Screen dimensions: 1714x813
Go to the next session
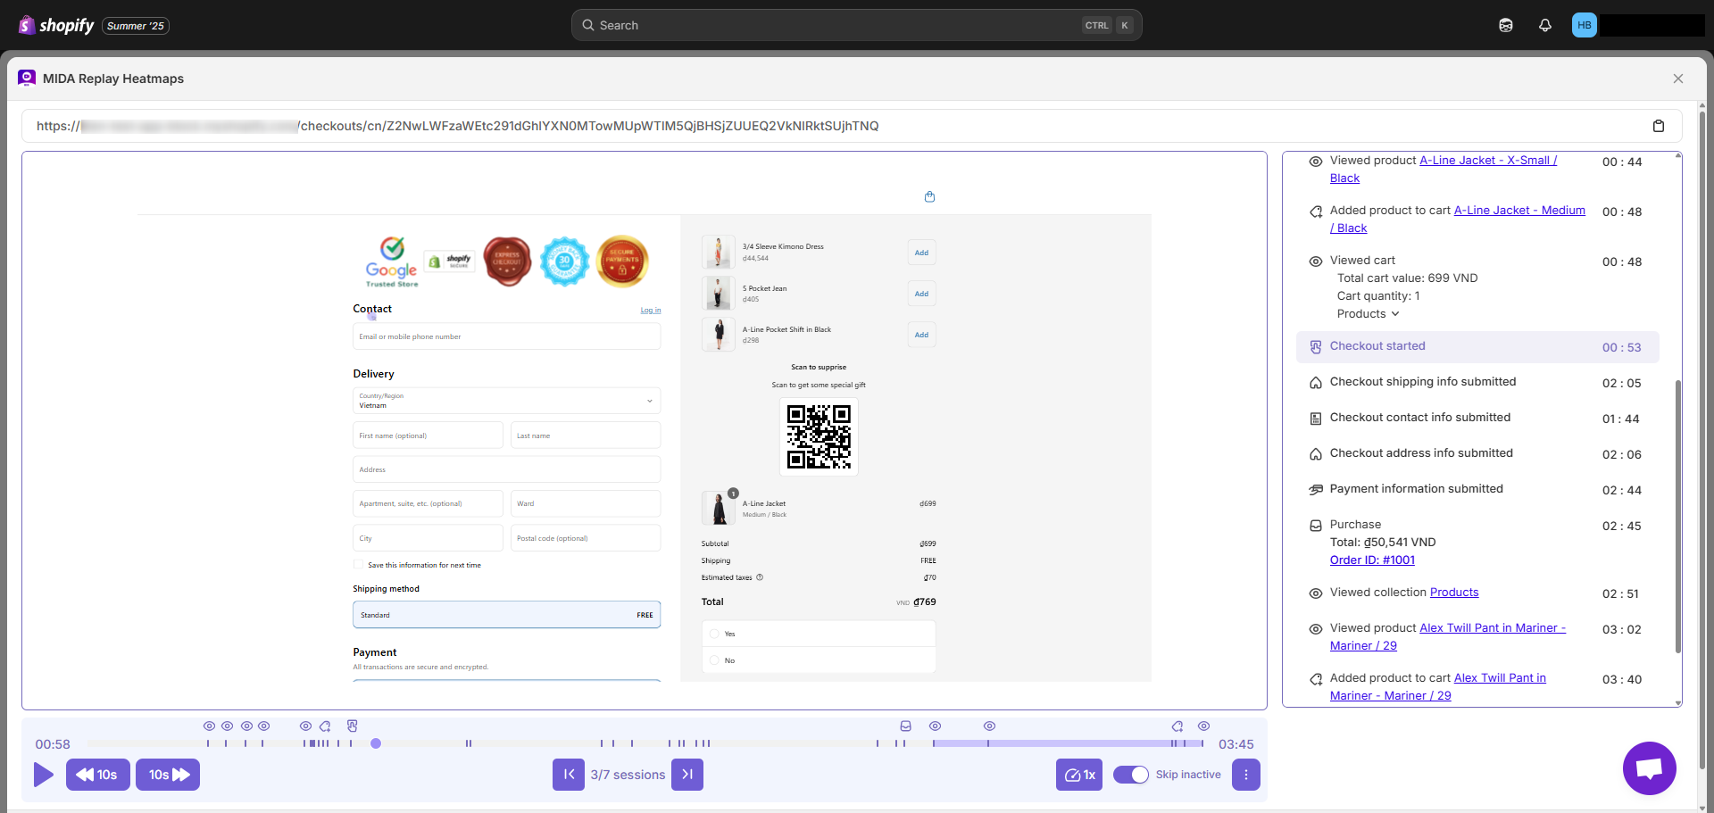click(x=687, y=775)
